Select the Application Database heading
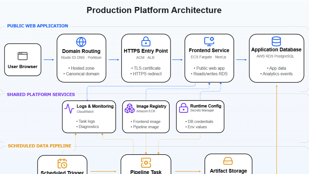 (276, 50)
